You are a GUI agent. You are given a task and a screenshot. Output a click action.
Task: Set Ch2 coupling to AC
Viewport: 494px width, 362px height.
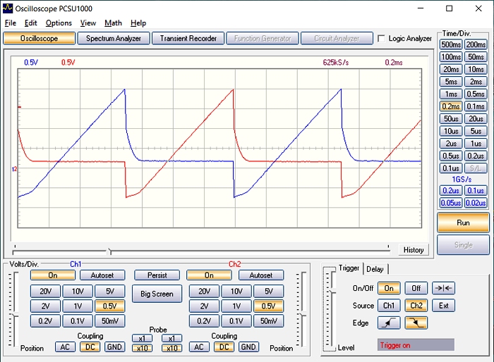pos(199,347)
